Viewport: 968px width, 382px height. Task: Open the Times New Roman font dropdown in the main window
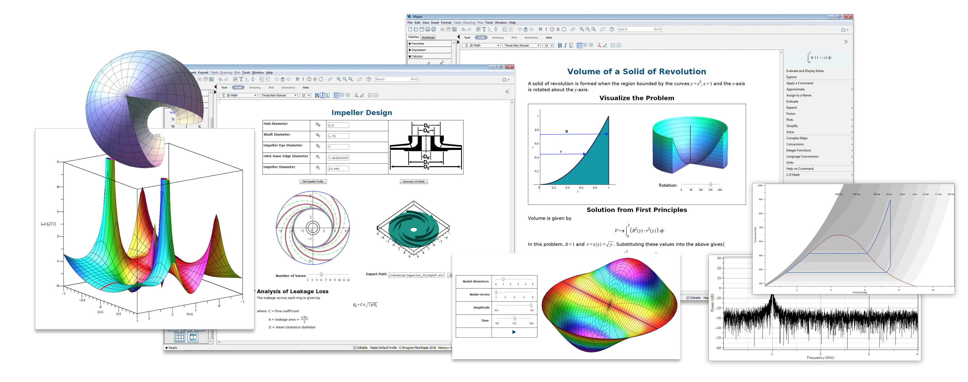[522, 45]
